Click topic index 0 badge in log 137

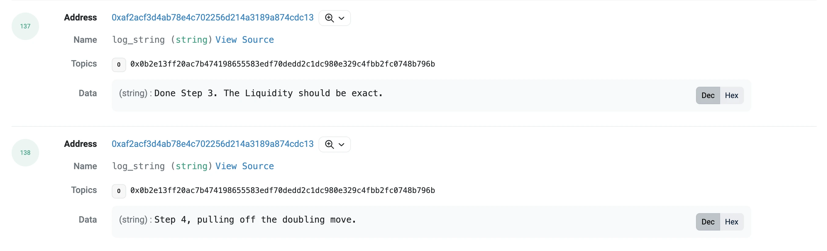pyautogui.click(x=119, y=64)
